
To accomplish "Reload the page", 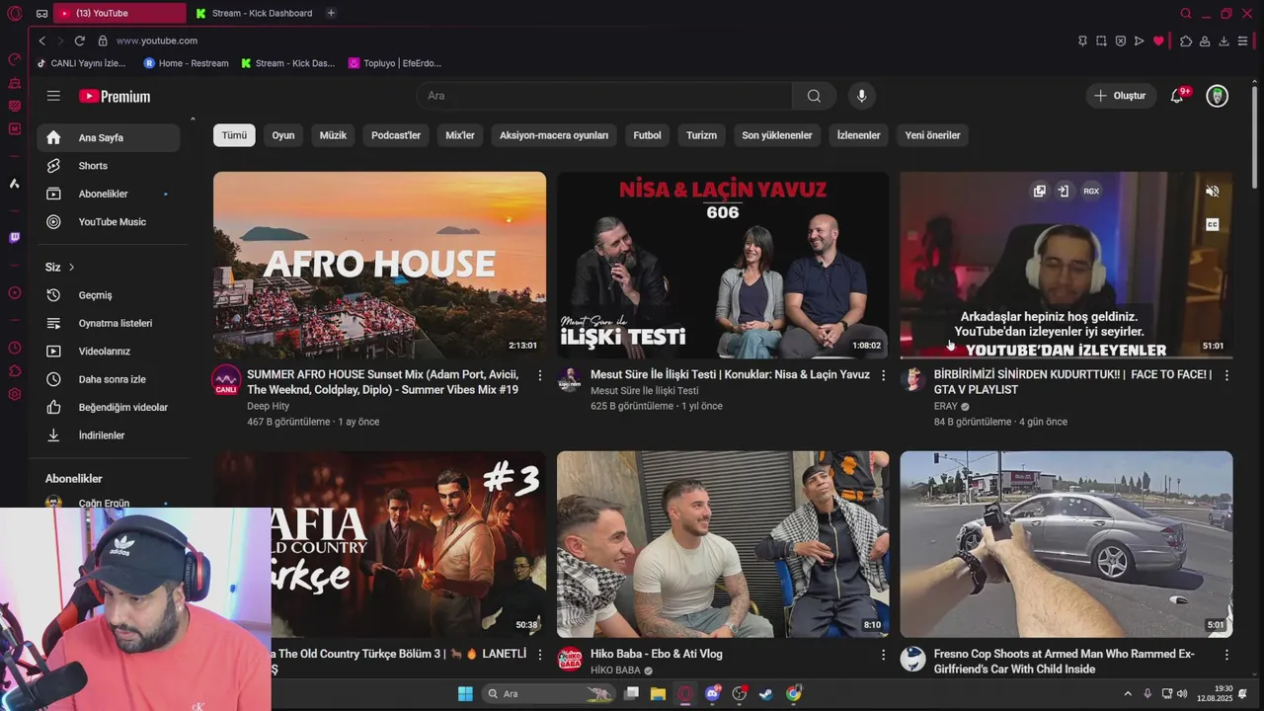I will 79,40.
